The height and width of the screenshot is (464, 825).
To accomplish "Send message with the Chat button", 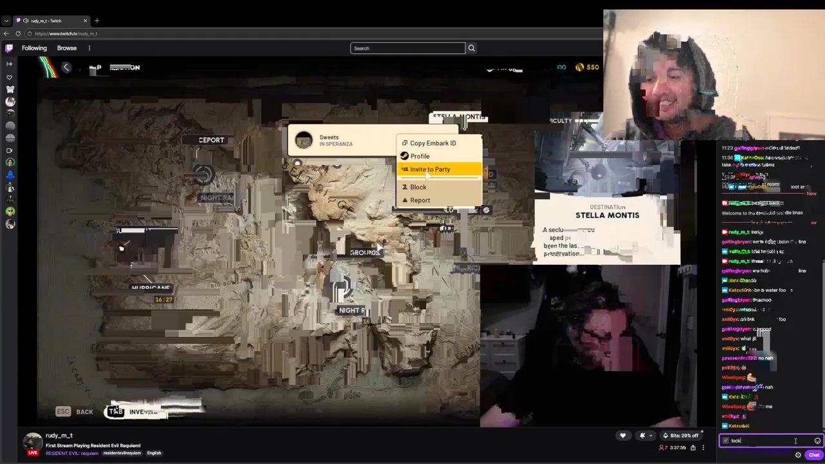I will [814, 455].
